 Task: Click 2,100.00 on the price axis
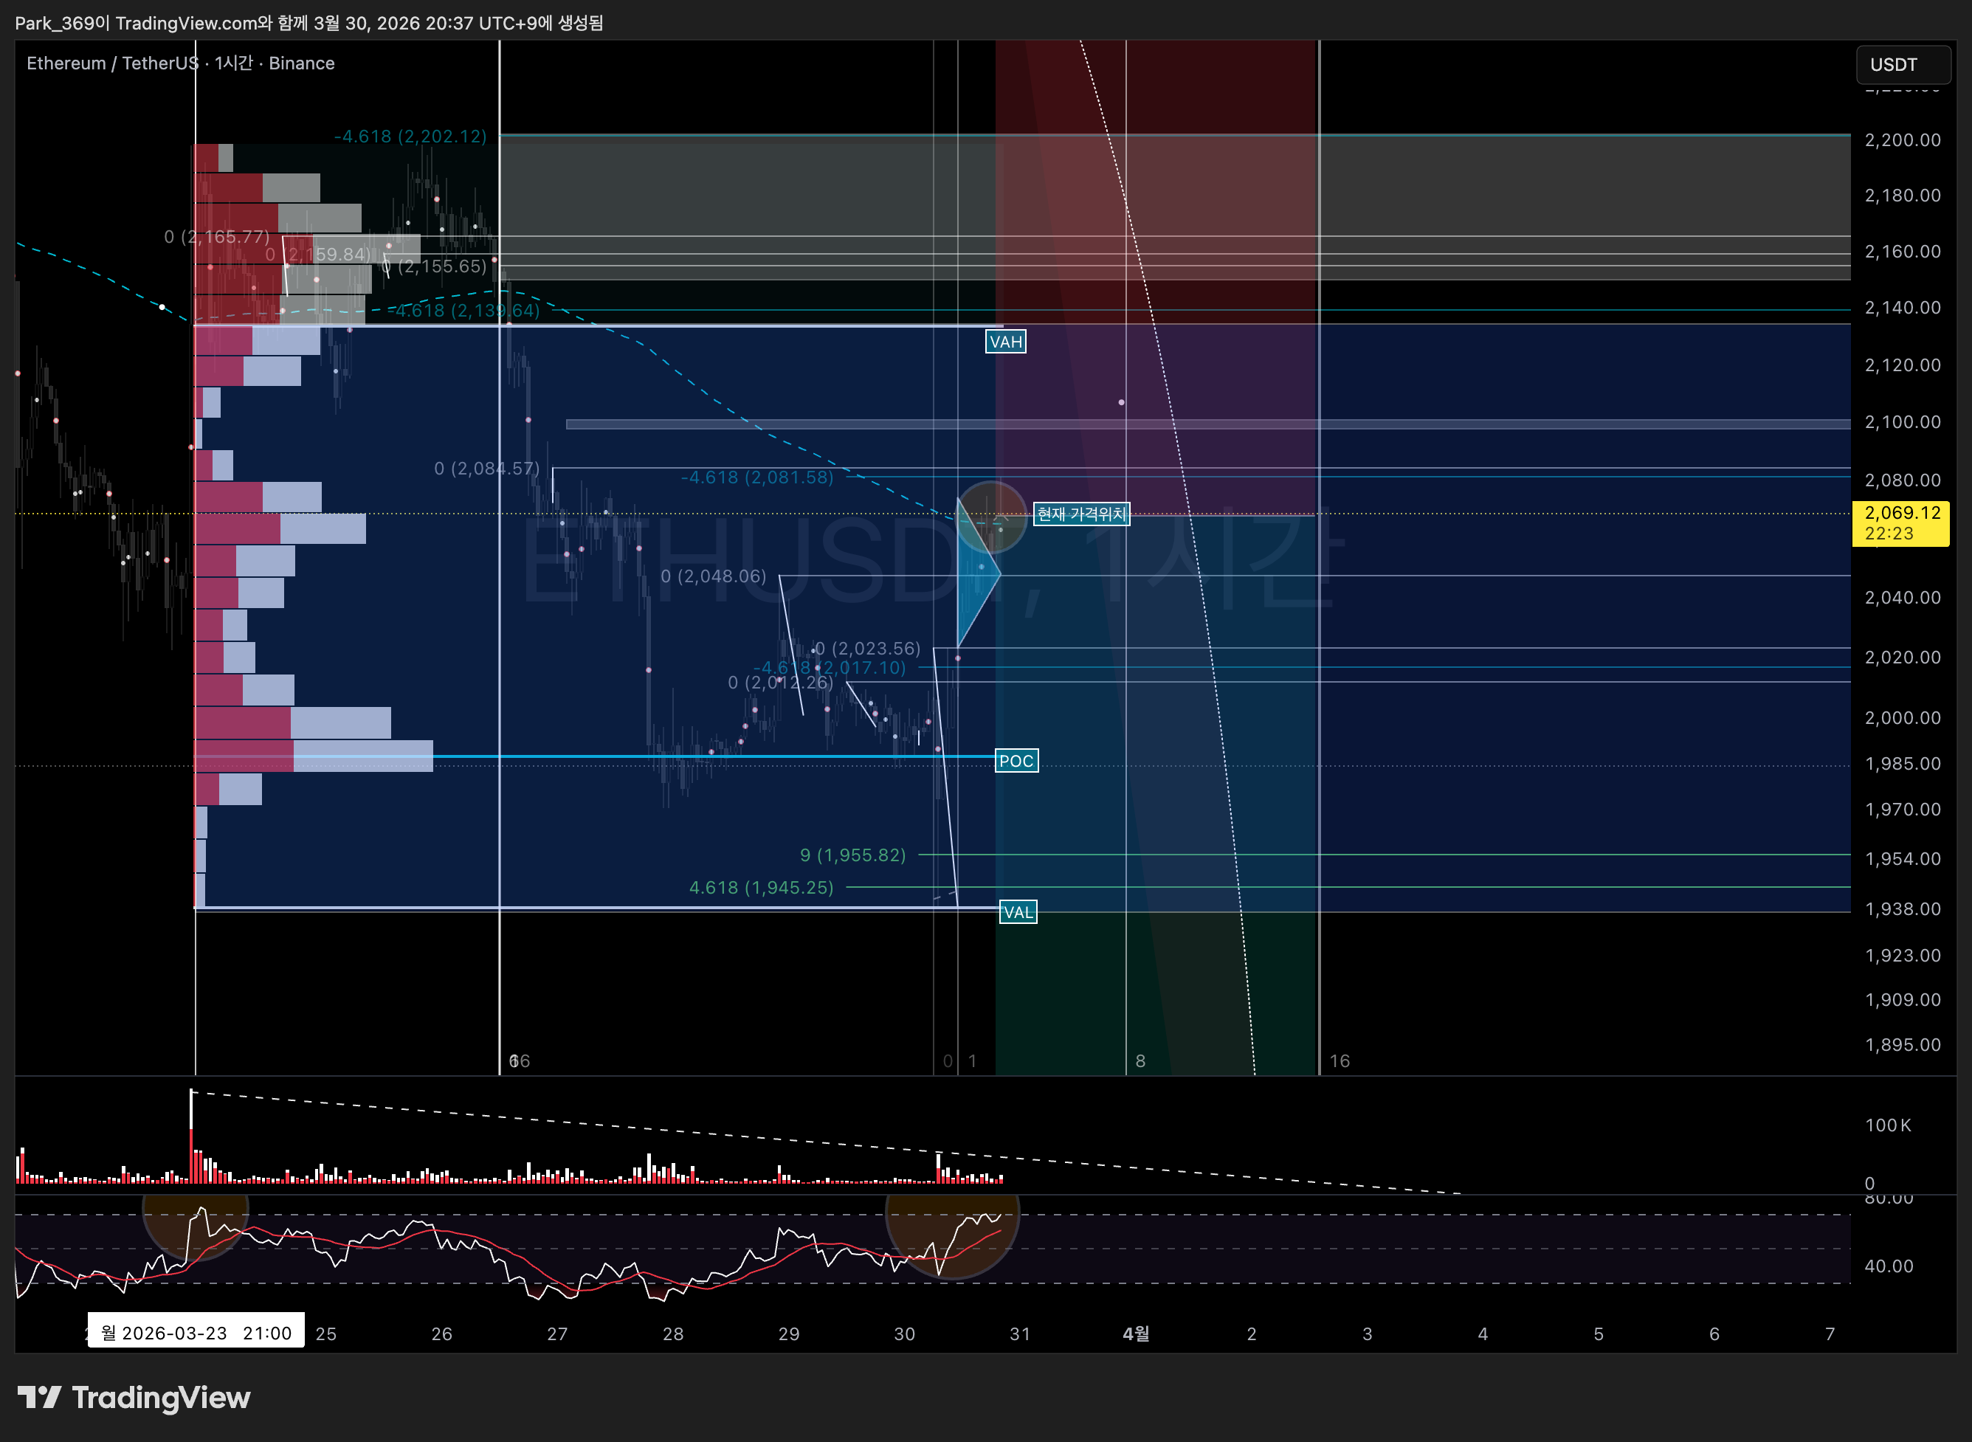click(1902, 421)
